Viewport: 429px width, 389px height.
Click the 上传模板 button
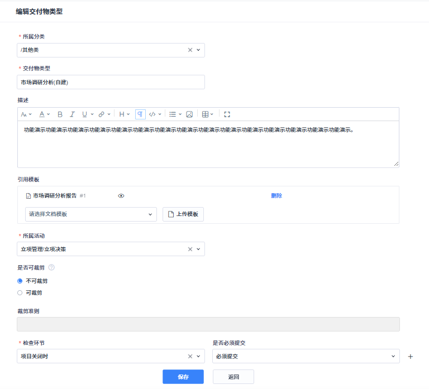pos(183,214)
